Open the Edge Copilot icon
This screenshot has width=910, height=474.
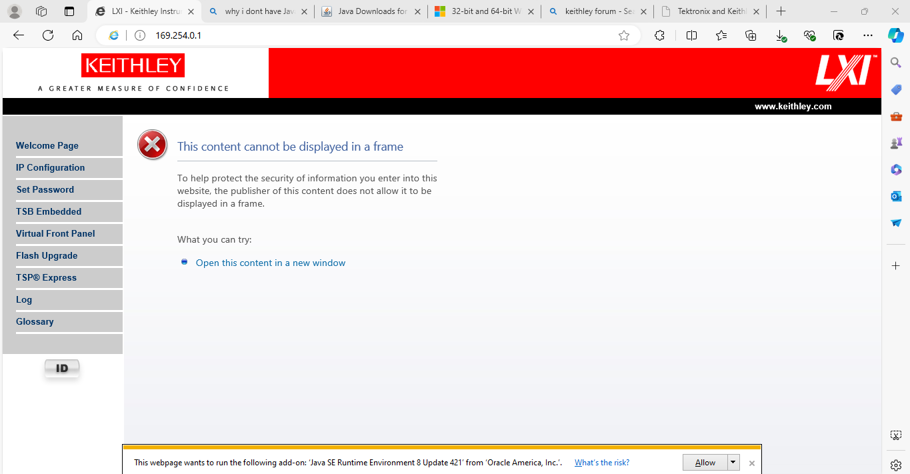click(x=895, y=35)
